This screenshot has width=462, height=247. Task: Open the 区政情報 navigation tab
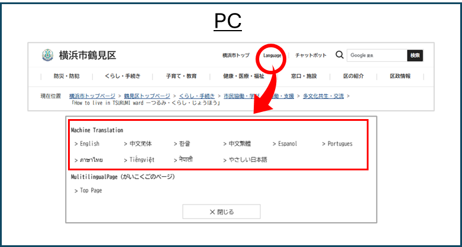(400, 76)
